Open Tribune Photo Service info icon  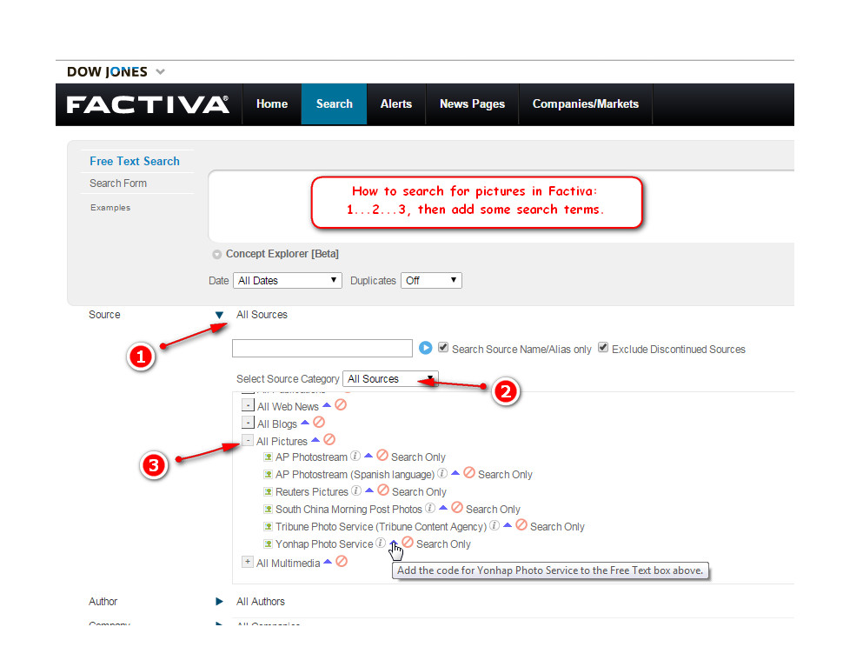coord(495,525)
